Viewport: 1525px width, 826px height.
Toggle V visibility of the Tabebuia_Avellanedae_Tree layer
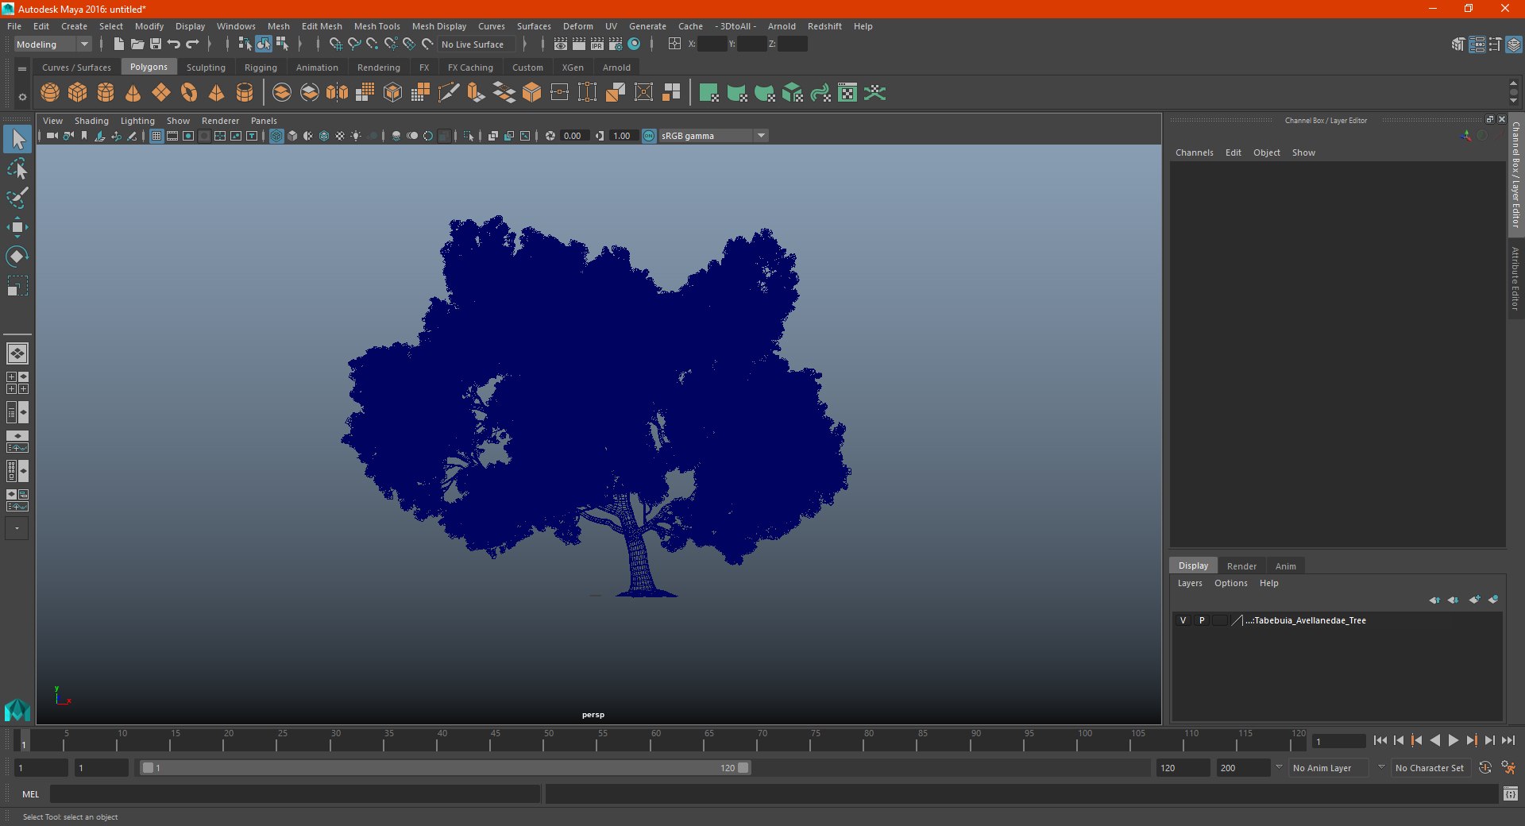(1183, 620)
